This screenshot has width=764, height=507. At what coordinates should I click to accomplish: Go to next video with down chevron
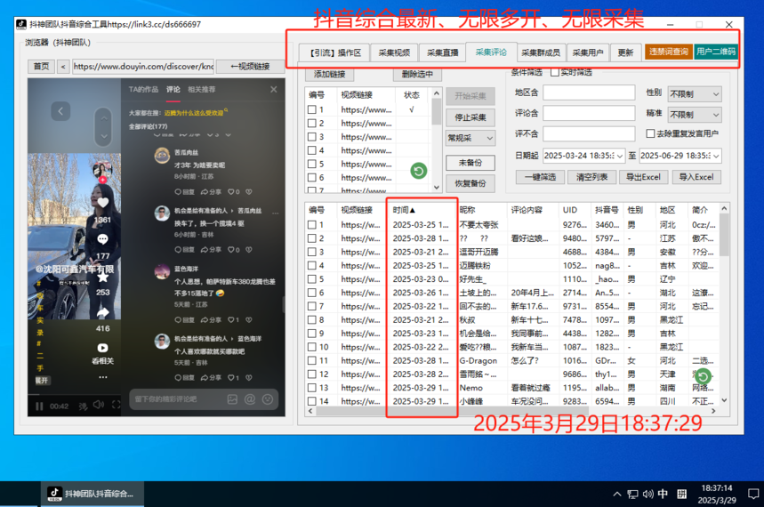(104, 136)
